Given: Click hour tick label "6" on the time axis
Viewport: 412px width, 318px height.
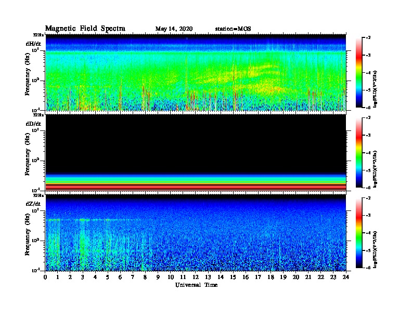Looking at the screenshot, I should point(120,277).
